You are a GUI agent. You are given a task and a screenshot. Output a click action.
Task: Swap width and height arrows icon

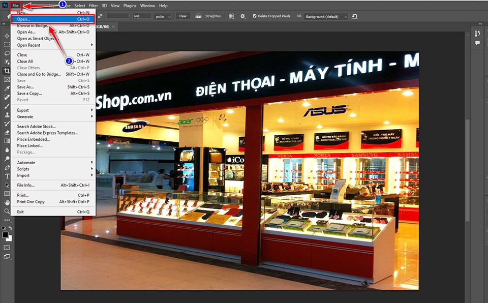(100, 16)
